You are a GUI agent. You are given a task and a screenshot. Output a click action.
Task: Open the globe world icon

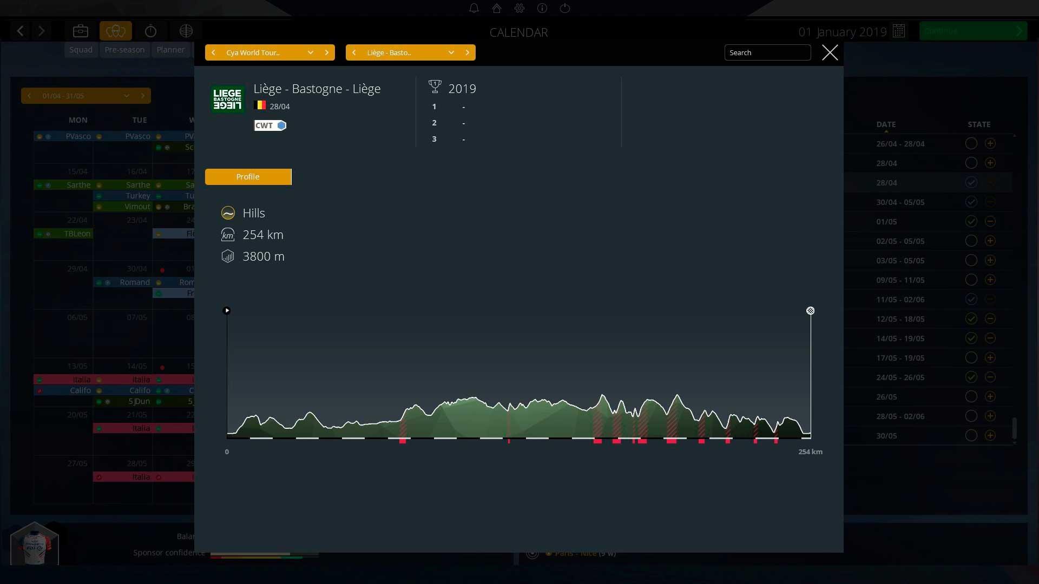pyautogui.click(x=186, y=31)
